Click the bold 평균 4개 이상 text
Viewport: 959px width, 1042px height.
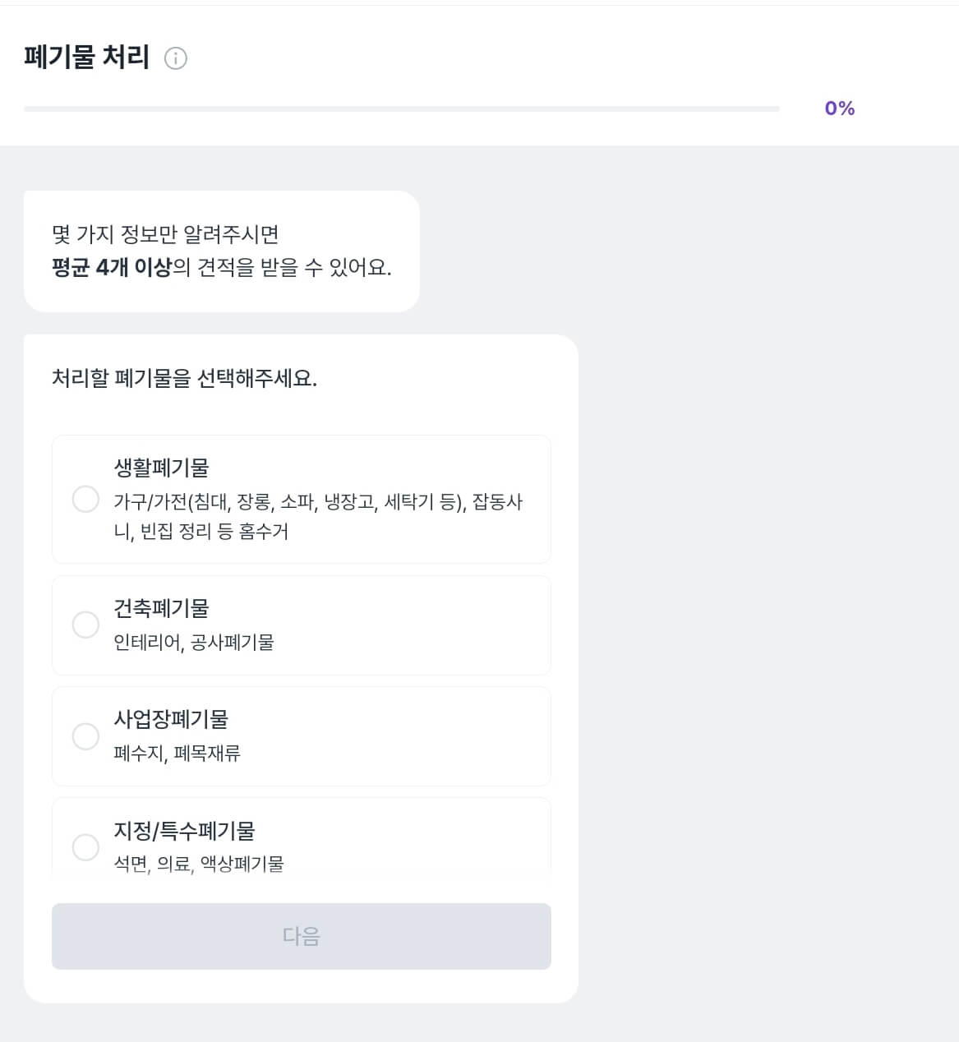(x=112, y=268)
